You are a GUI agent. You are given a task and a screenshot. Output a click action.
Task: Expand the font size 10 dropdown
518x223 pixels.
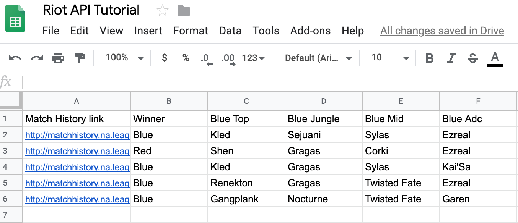click(390, 58)
